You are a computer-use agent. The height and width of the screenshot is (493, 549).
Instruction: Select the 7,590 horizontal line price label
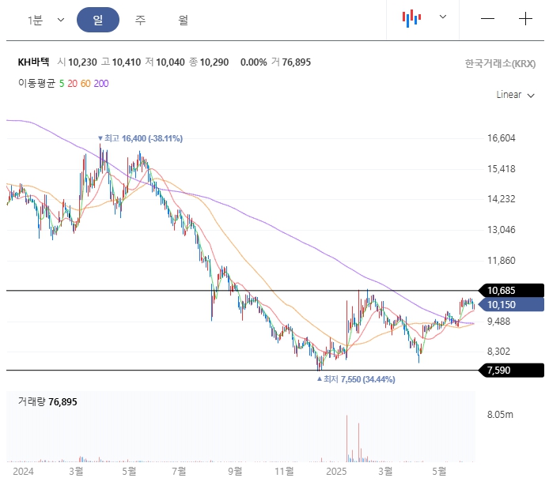pyautogui.click(x=512, y=371)
